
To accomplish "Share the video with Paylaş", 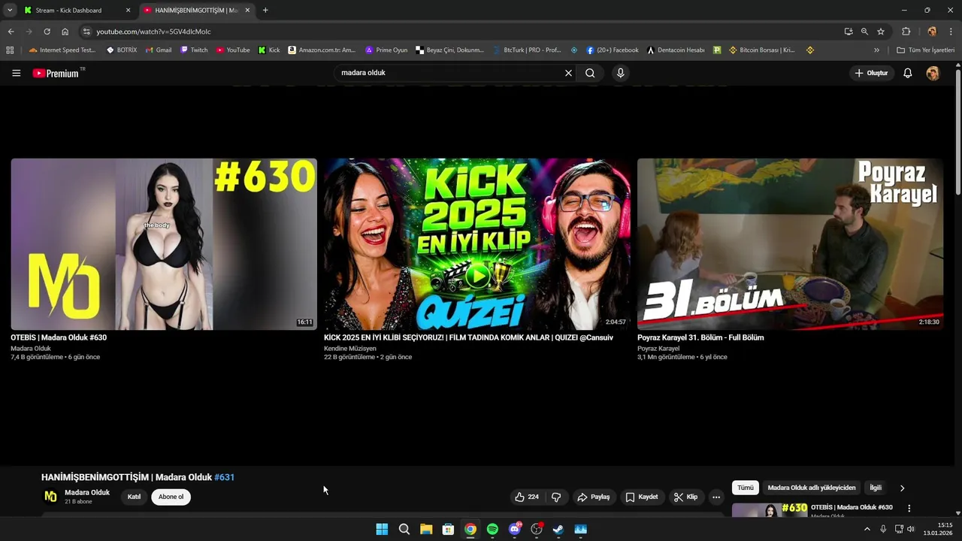I will pyautogui.click(x=594, y=497).
